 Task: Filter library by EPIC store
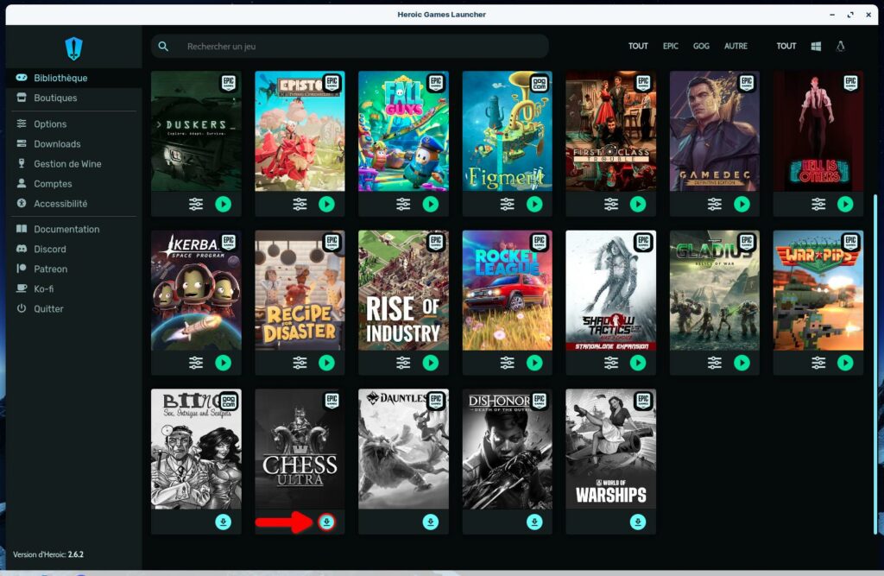pyautogui.click(x=671, y=46)
